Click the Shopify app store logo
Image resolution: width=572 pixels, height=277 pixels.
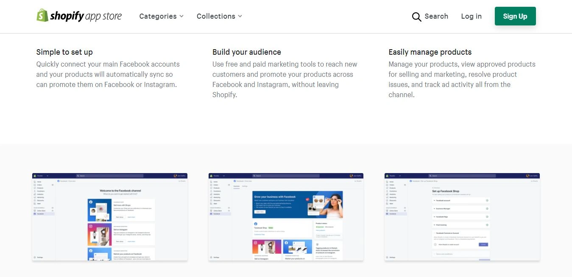[79, 16]
